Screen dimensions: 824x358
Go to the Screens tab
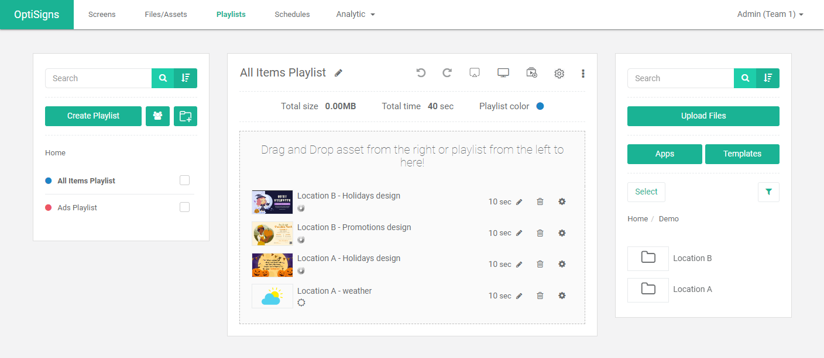point(102,15)
